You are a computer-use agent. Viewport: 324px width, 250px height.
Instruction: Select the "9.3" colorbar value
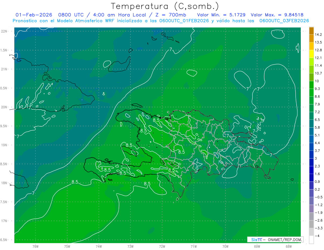(x=317, y=89)
